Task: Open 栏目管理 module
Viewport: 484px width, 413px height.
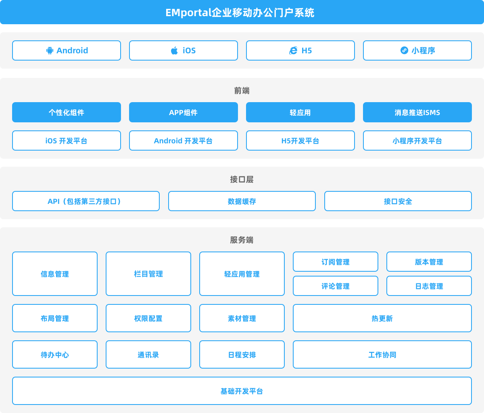Action: pos(148,274)
